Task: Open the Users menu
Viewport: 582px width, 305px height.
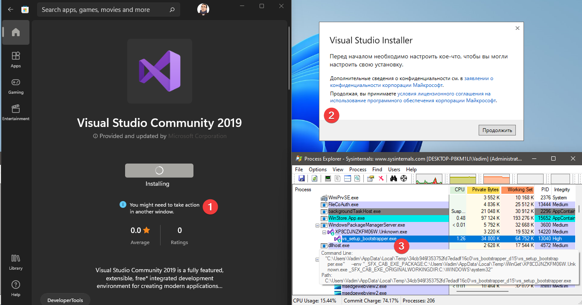Action: 394,169
